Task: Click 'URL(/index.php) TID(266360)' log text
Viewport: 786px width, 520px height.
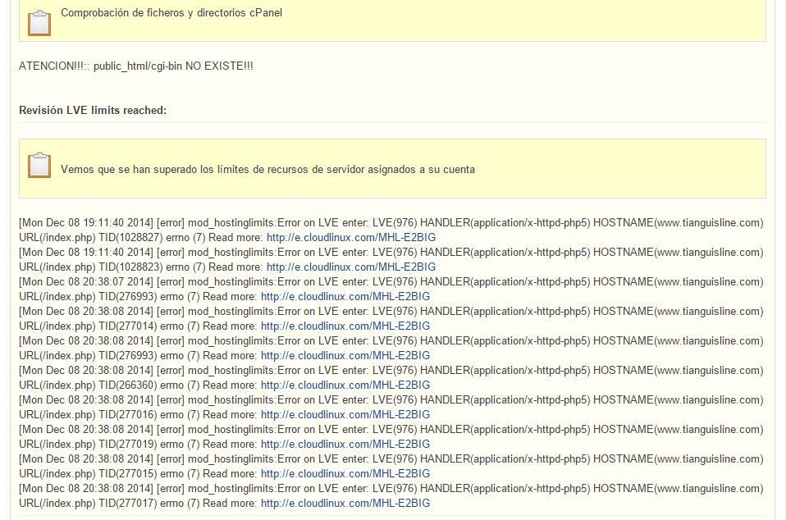Action: 88,385
